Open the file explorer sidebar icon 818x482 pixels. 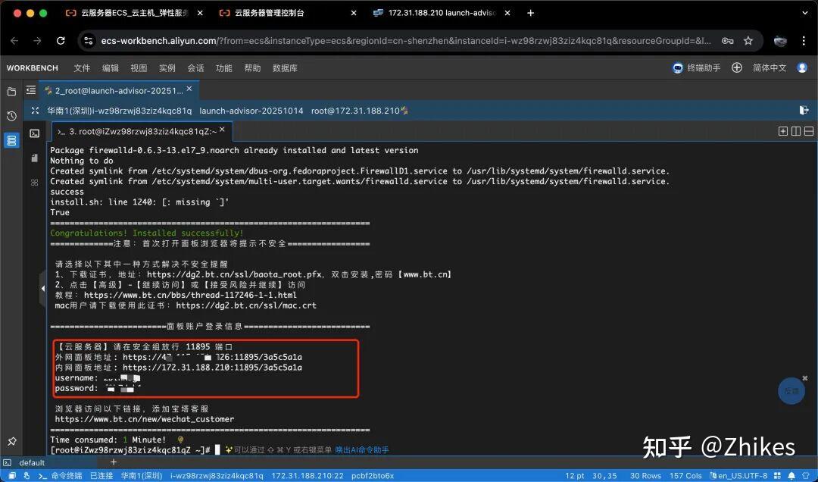[x=11, y=92]
